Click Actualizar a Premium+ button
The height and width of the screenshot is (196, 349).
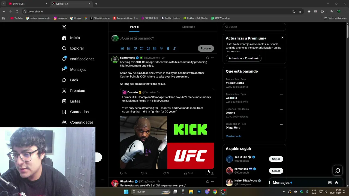(x=243, y=58)
